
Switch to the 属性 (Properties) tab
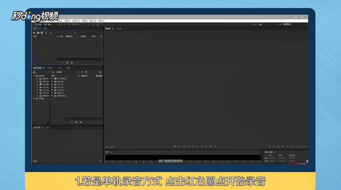coord(69,68)
